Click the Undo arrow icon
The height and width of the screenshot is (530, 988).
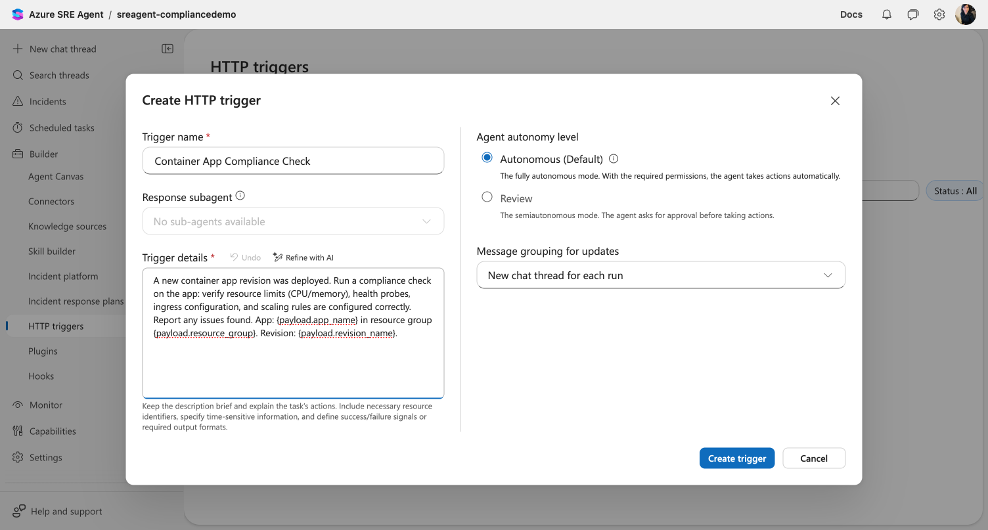click(234, 257)
